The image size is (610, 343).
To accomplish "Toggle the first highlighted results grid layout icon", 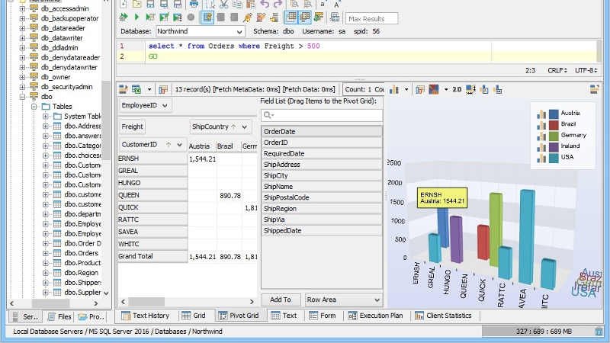I will coord(291,17).
